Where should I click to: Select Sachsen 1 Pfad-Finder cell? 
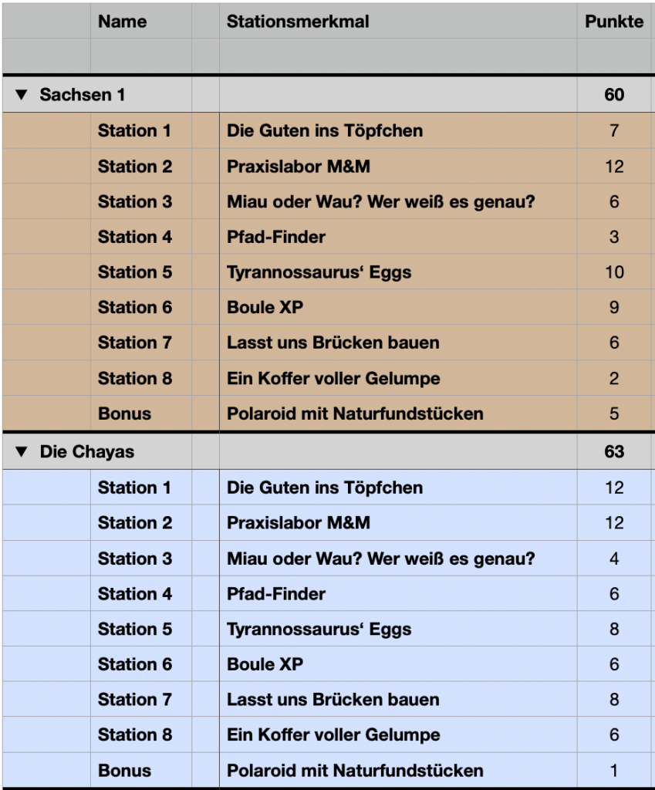(398, 237)
